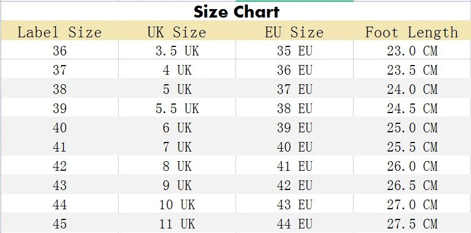Select the Label Size header cell
The width and height of the screenshot is (471, 233).
click(x=60, y=31)
